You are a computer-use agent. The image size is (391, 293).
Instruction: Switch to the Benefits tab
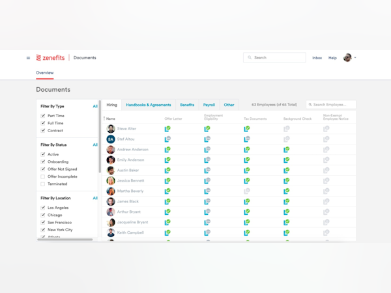pos(187,105)
